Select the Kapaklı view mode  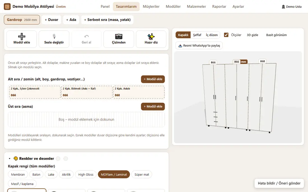tap(183, 35)
